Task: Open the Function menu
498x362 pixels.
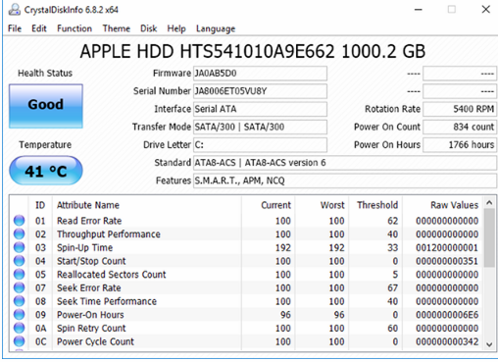Action: click(75, 28)
